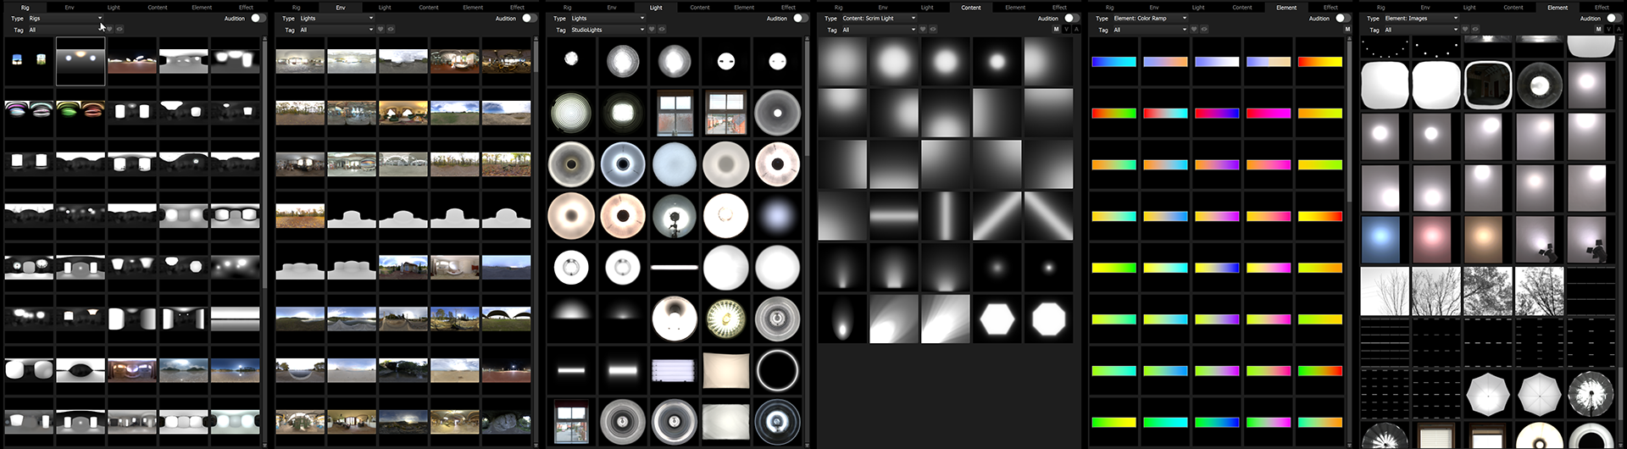The image size is (1627, 449).
Task: Toggle hidden-item eye in the Scrim Light panel
Action: coord(933,30)
